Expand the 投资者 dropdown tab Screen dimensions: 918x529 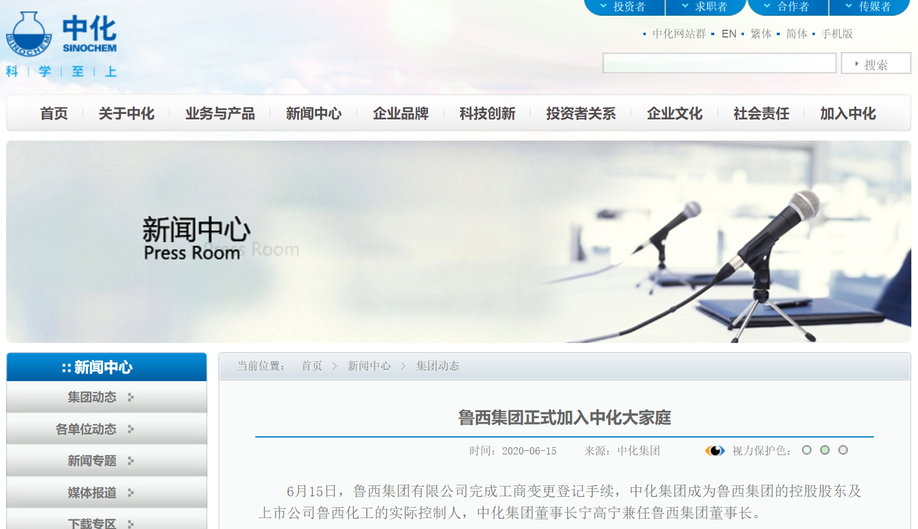[624, 7]
